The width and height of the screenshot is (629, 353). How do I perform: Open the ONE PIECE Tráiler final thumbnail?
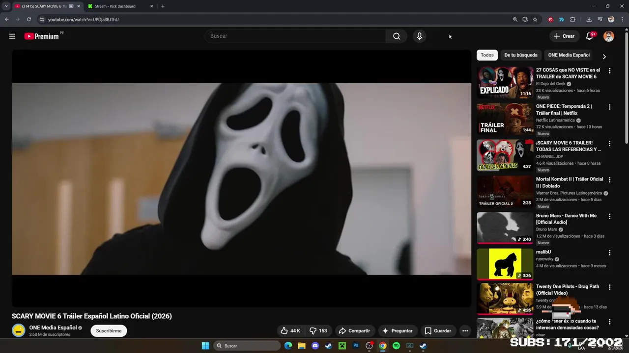coord(505,119)
